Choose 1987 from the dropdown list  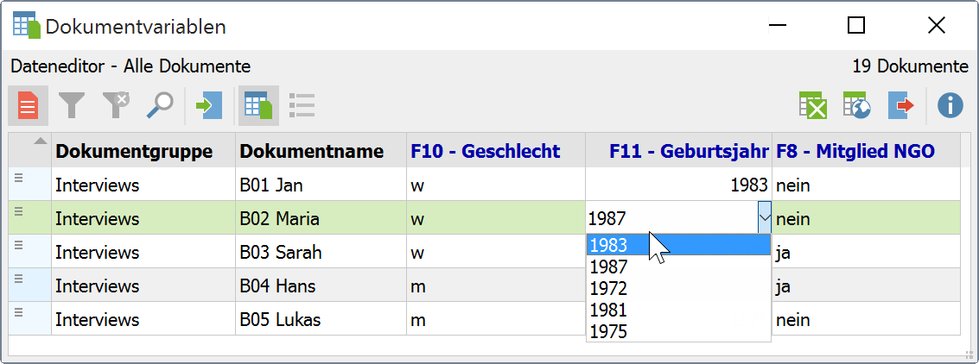678,267
